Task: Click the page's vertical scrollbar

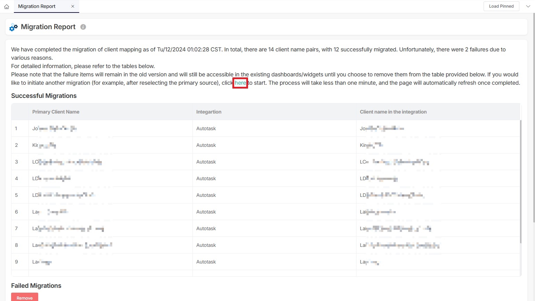Action: pyautogui.click(x=533, y=118)
